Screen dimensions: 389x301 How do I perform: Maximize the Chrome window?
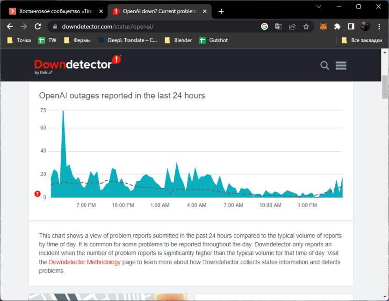click(359, 7)
